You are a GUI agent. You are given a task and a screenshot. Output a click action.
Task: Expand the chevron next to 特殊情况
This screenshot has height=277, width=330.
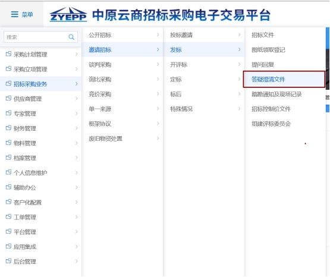(239, 109)
